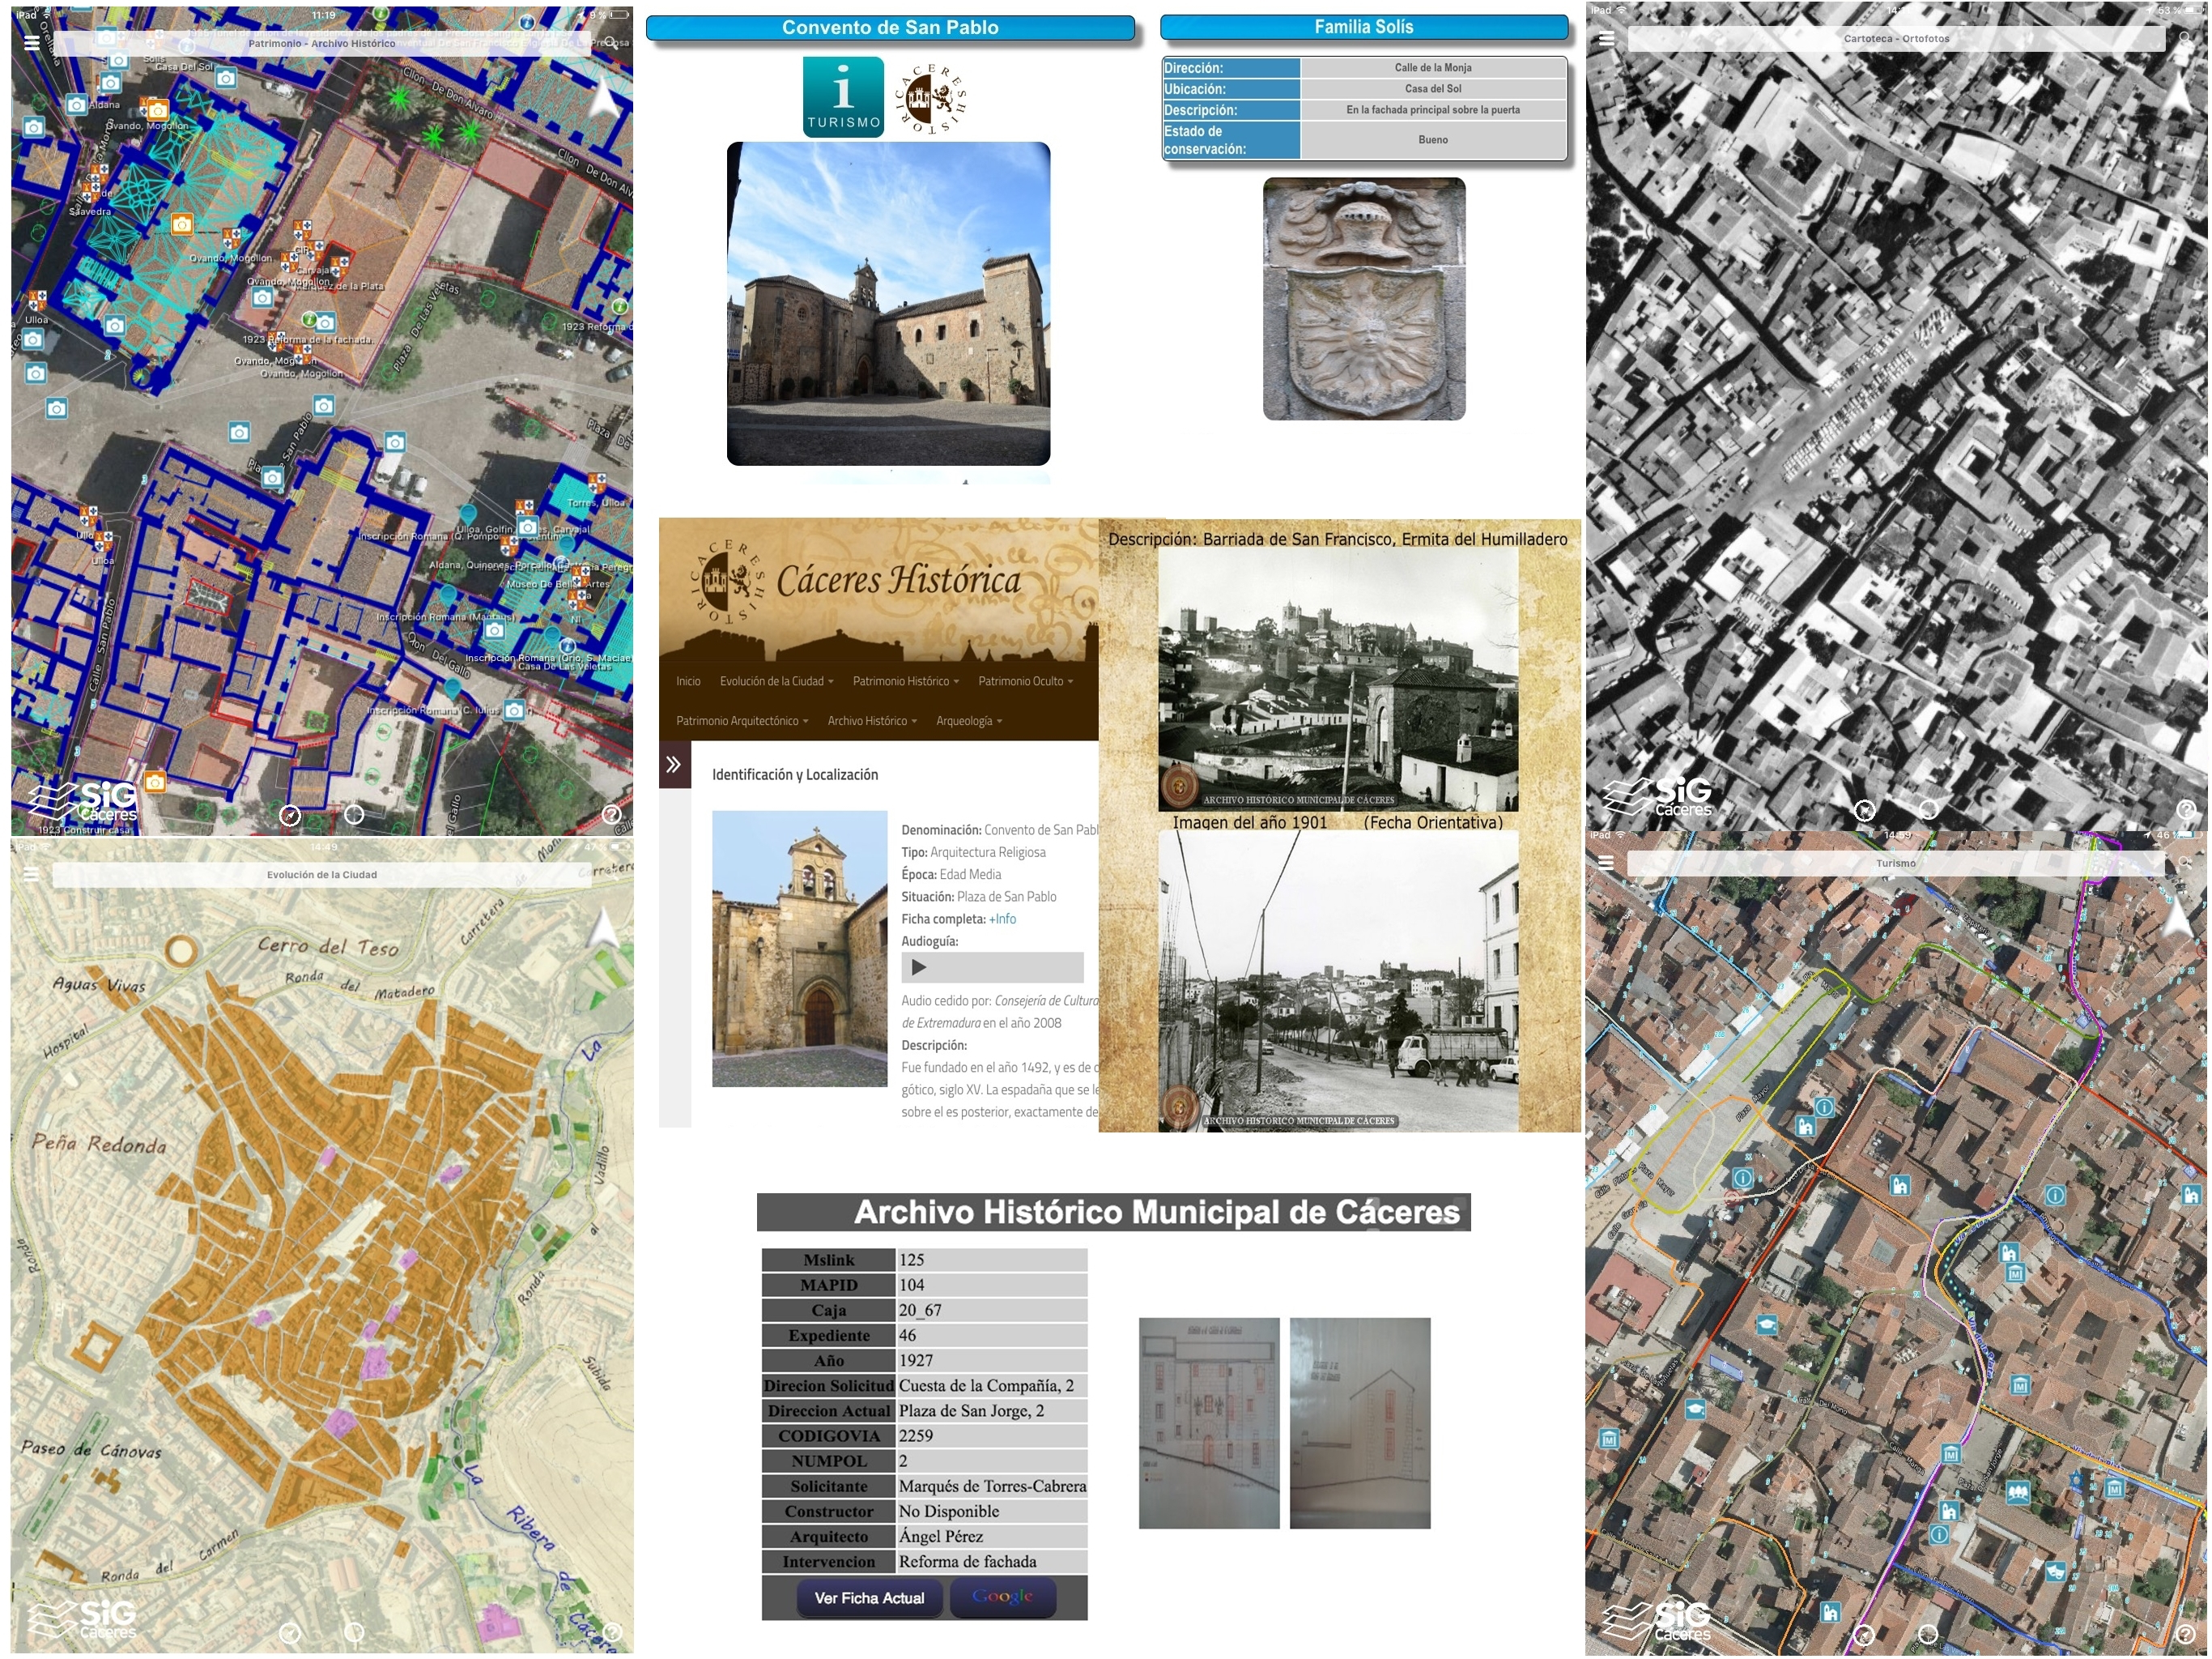Open help icon in Turismo map

pyautogui.click(x=2186, y=1634)
